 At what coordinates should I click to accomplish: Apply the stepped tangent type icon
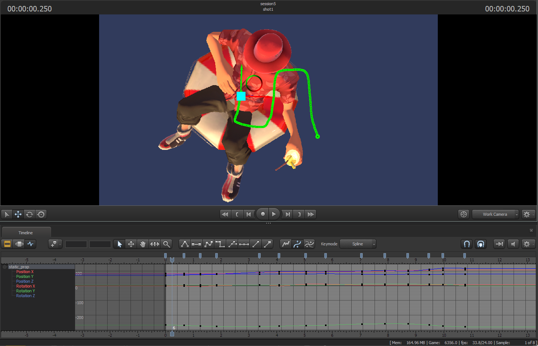220,244
